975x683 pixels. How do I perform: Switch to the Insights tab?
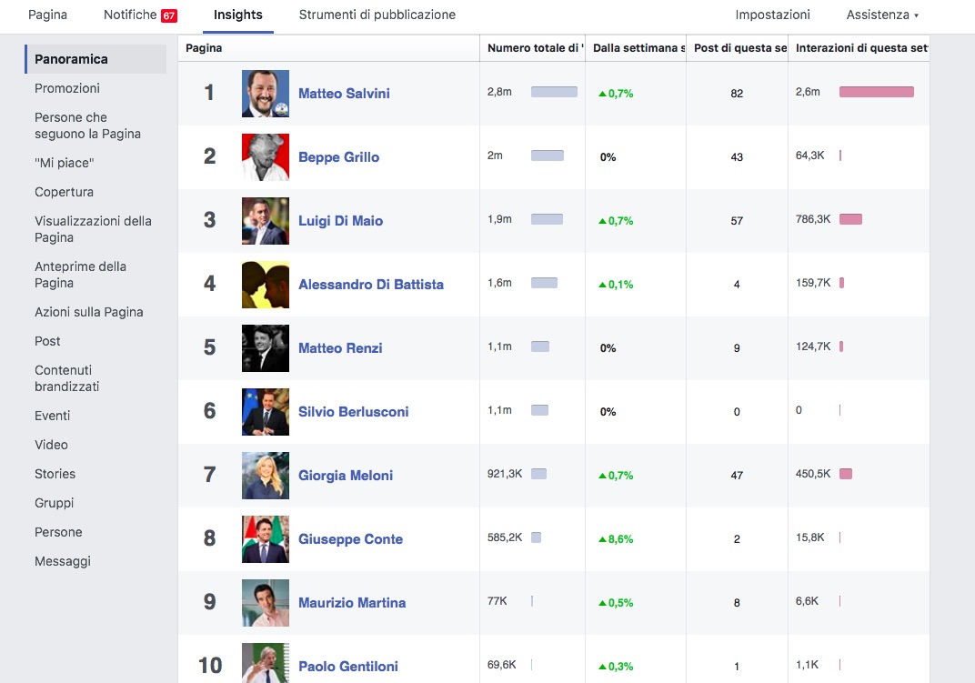238,15
